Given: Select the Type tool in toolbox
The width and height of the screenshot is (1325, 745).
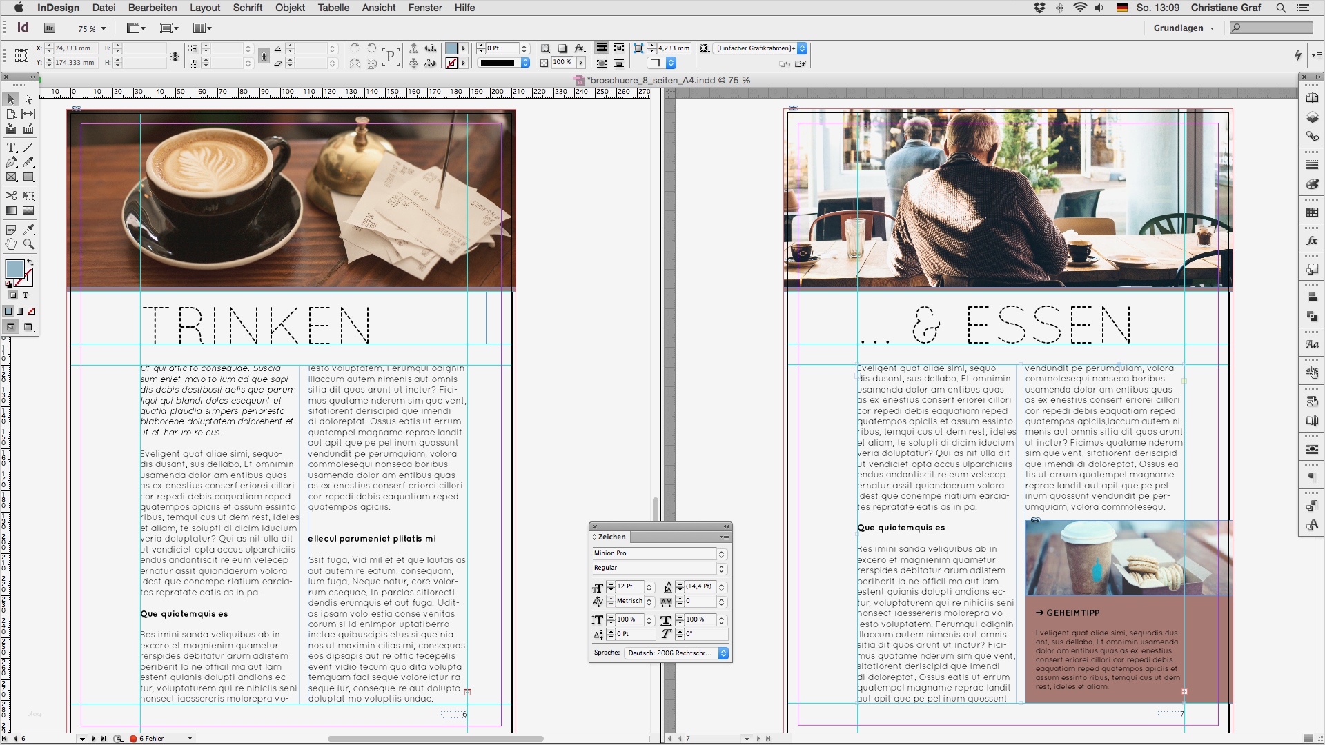Looking at the screenshot, I should [11, 148].
